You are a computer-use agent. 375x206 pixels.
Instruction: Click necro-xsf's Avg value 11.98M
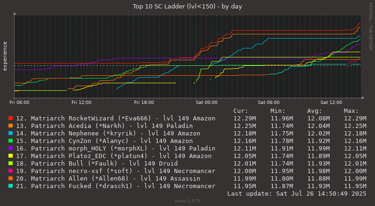(x=319, y=171)
